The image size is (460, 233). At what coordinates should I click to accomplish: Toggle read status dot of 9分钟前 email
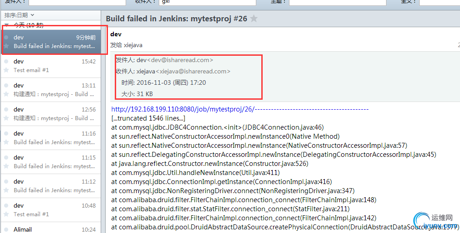click(6, 37)
